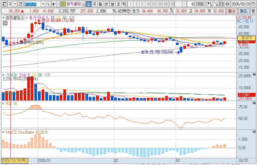Click the 매수 buy button
The image size is (257, 165).
232,11
